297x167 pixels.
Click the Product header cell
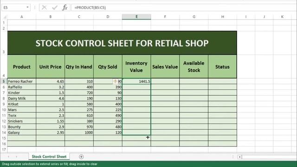(x=22, y=67)
